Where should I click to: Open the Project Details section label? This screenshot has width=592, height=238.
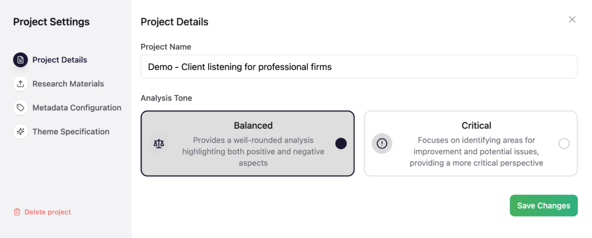(60, 59)
